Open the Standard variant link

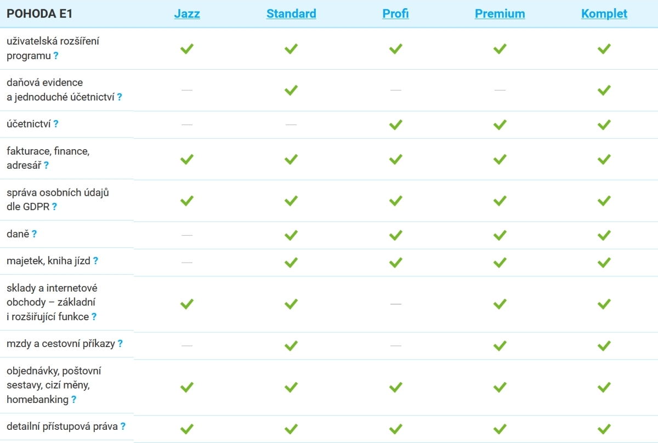[291, 14]
